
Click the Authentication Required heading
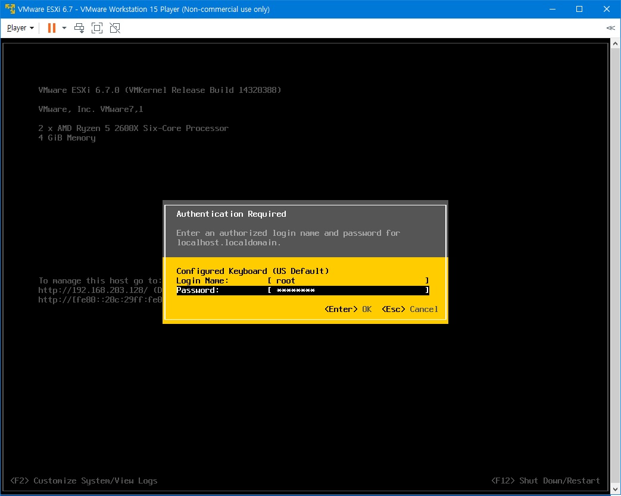[x=231, y=214]
